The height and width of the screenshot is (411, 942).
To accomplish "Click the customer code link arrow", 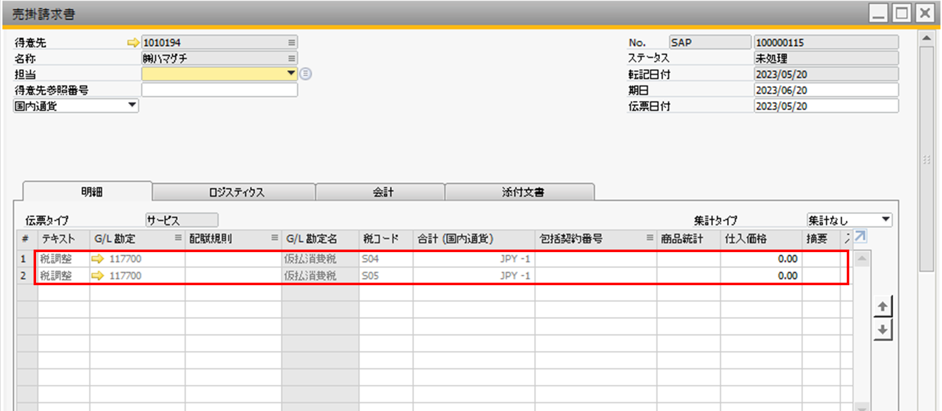I will click(x=133, y=43).
